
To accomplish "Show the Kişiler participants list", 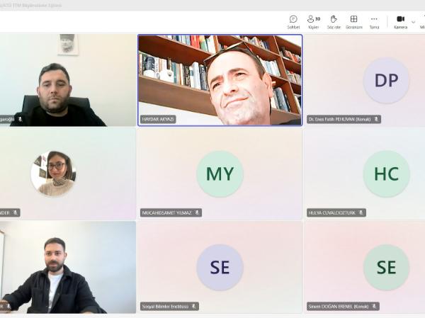I will click(x=313, y=21).
